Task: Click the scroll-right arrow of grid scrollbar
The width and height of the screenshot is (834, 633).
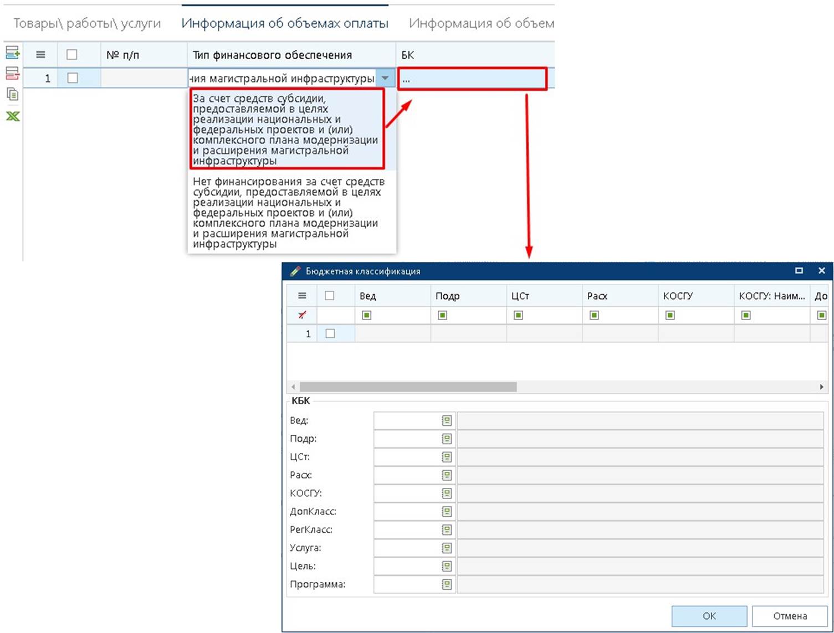Action: [821, 387]
